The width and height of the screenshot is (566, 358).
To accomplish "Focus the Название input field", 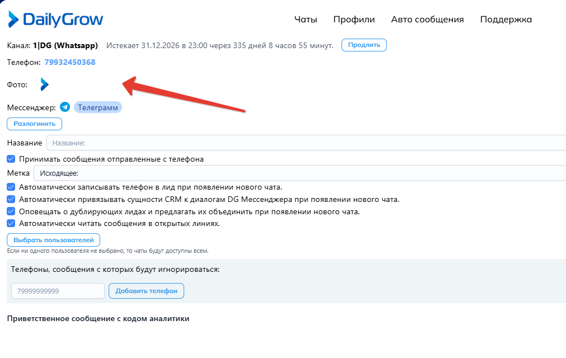I will click(305, 143).
